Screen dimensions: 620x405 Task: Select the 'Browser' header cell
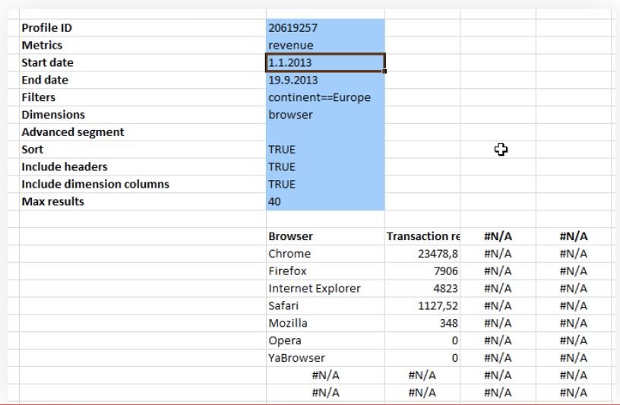325,236
